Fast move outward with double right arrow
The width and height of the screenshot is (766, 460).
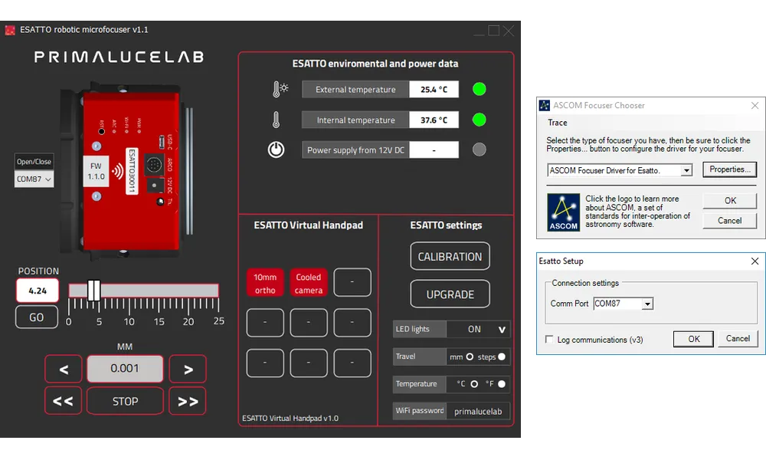[188, 401]
